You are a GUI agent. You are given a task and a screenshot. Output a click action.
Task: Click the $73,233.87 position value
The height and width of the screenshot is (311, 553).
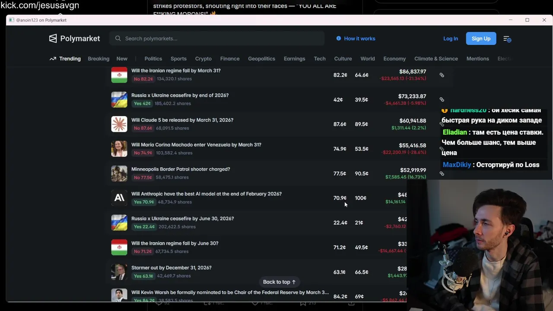point(412,96)
